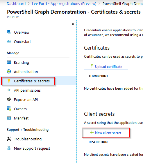This screenshot has height=163, width=143.
Task: Click the Owners icon in sidebar
Action: 9,109
